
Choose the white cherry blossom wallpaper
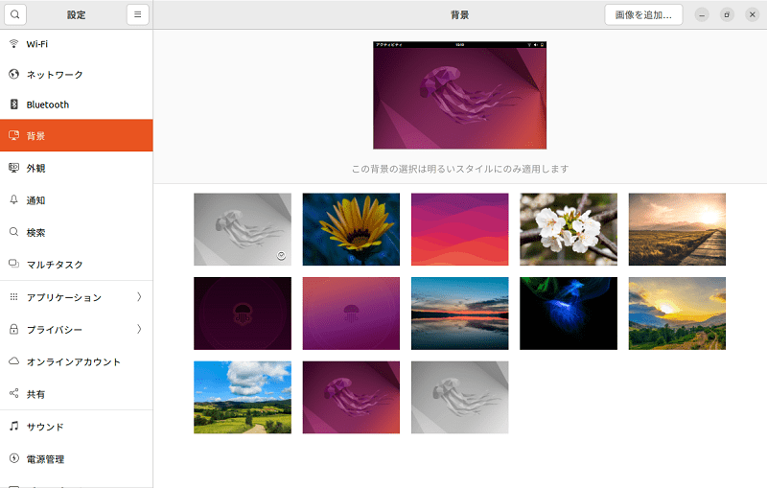pyautogui.click(x=569, y=229)
